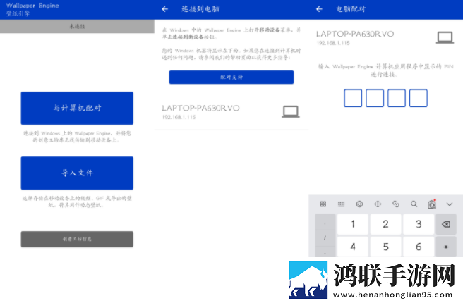Image resolution: width=463 pixels, height=303 pixels.
Task: Tap the laptop icon on the pairing screen
Action: pyautogui.click(x=445, y=37)
